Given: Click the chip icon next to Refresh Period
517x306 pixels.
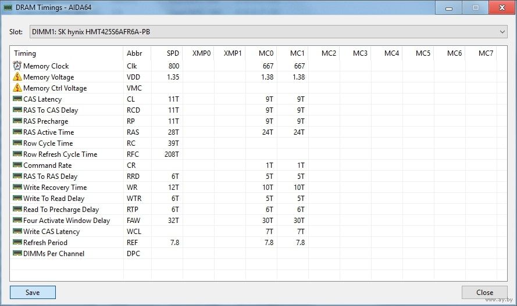Looking at the screenshot, I should (17, 243).
